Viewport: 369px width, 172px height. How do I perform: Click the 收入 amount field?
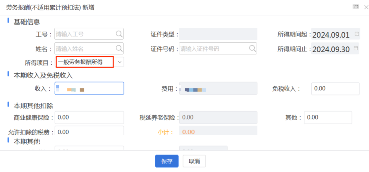pos(89,88)
